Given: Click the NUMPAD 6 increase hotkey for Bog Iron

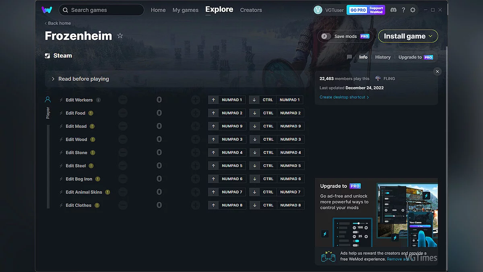Looking at the screenshot, I should coord(227,179).
